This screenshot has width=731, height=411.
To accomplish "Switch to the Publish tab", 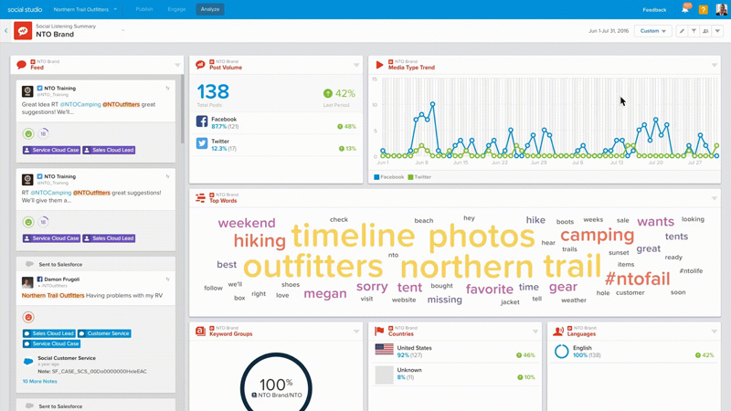I will pyautogui.click(x=144, y=9).
